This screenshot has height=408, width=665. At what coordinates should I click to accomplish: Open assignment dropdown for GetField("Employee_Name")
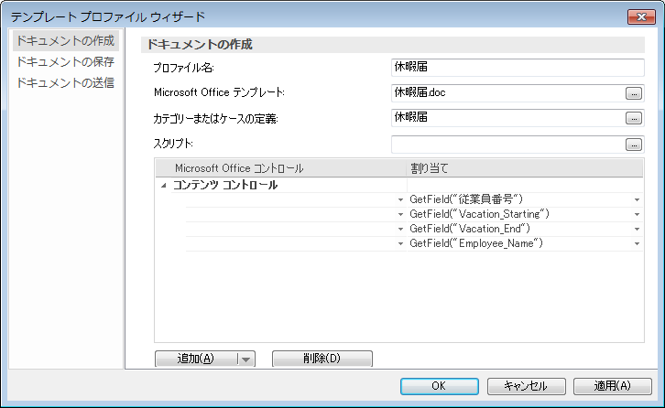pyautogui.click(x=637, y=243)
